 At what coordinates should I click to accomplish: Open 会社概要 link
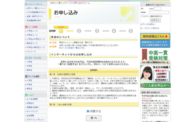tap(30, 115)
